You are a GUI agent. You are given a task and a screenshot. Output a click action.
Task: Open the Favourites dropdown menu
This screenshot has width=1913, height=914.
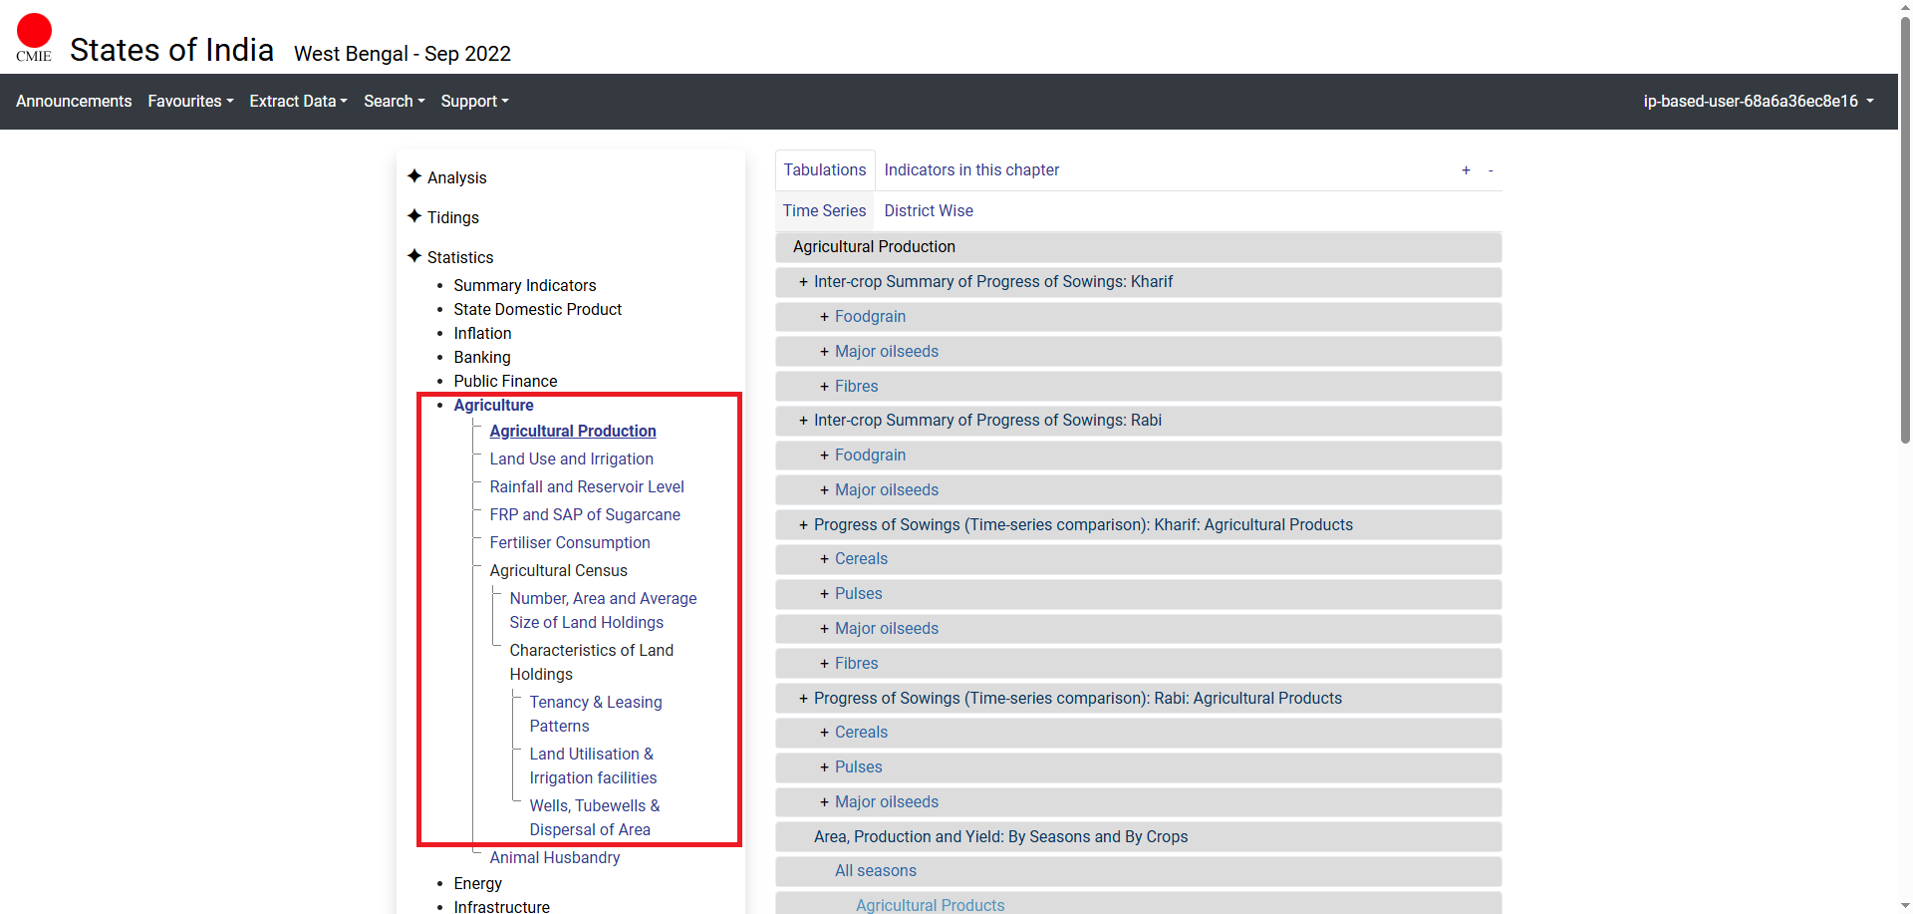[190, 101]
